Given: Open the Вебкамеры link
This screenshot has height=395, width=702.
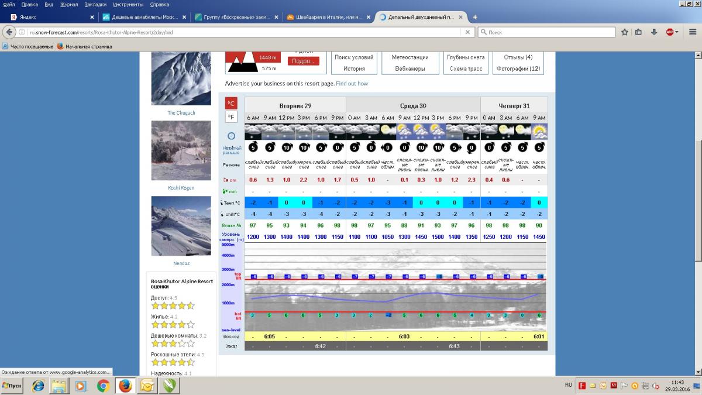Looking at the screenshot, I should click(410, 68).
